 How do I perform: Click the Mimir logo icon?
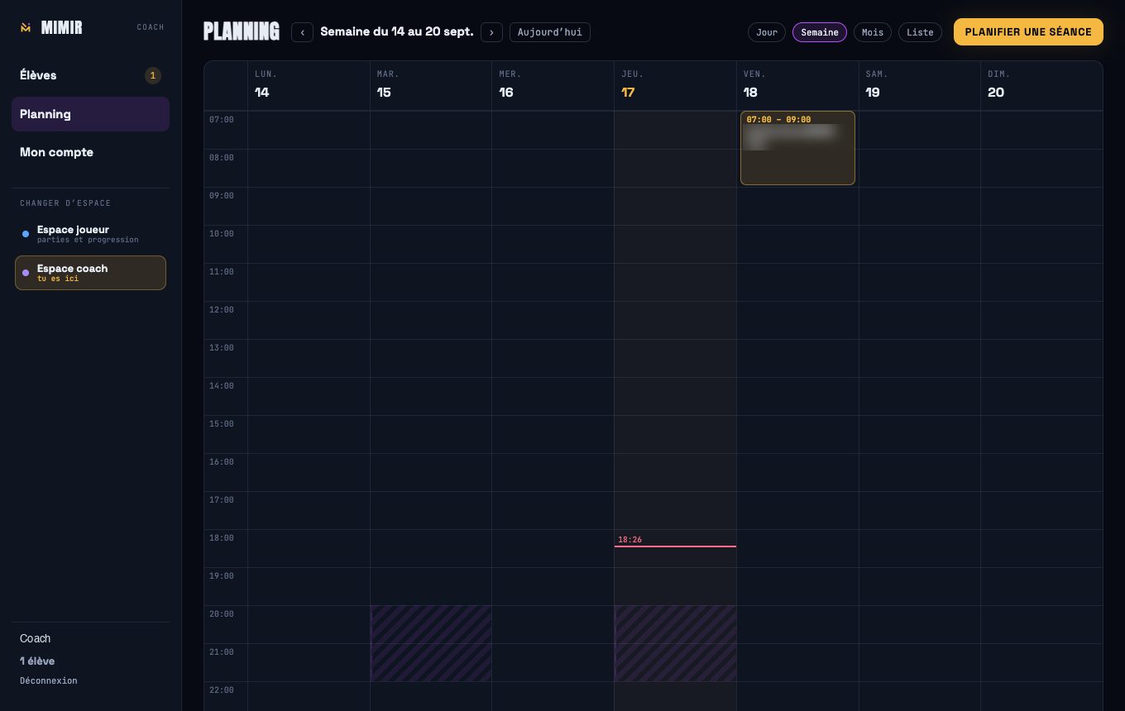[26, 27]
